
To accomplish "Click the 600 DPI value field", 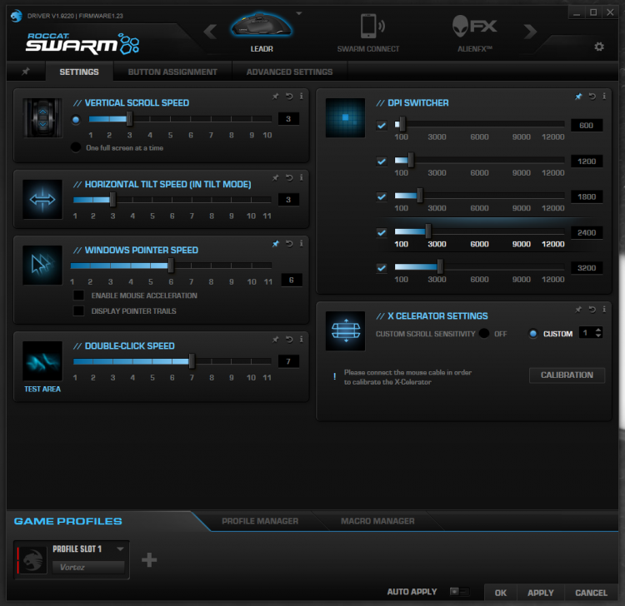I will (587, 126).
